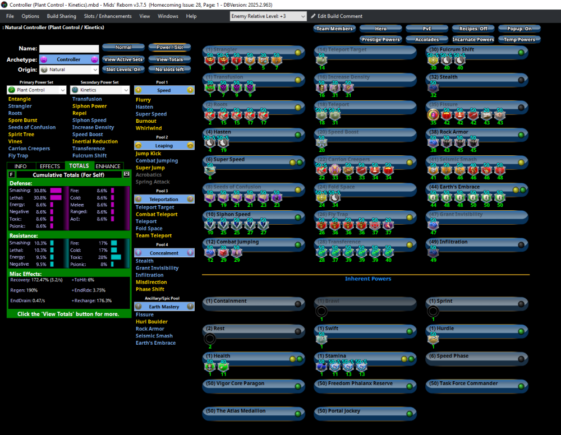
Task: Click the first enhancement slot under Super Speed
Action: pyautogui.click(x=210, y=170)
